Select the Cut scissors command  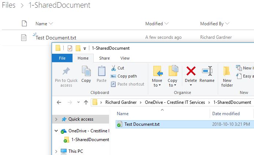pyautogui.click(x=117, y=68)
